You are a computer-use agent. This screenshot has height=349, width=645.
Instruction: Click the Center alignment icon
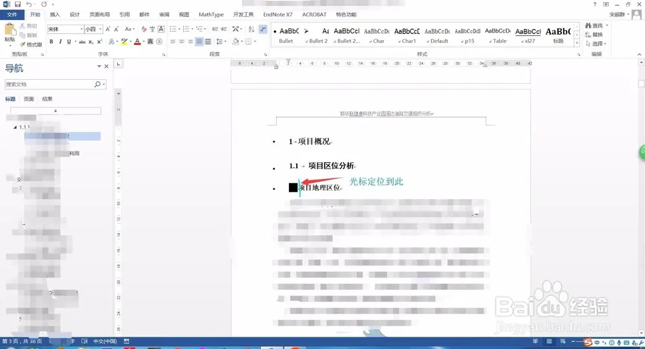[181, 41]
